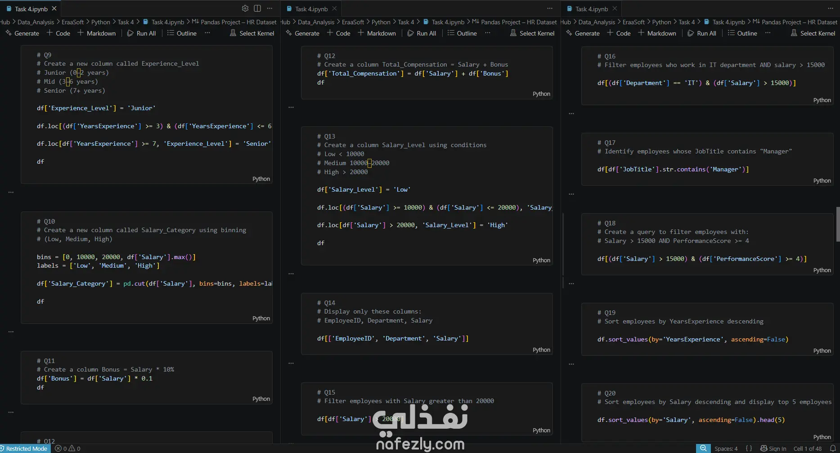Viewport: 840px width, 453px height.
Task: Open Task 4 folder breadcrumb in left group
Action: pyautogui.click(x=126, y=22)
